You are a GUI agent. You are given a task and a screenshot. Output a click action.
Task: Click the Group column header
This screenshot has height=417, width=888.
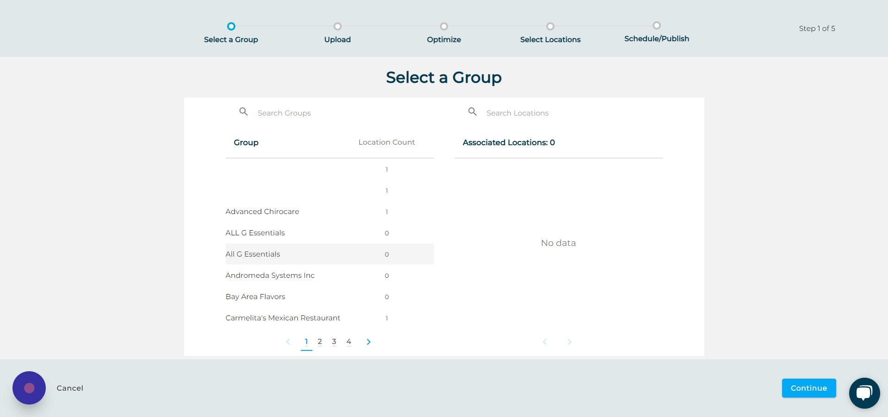[x=246, y=142]
